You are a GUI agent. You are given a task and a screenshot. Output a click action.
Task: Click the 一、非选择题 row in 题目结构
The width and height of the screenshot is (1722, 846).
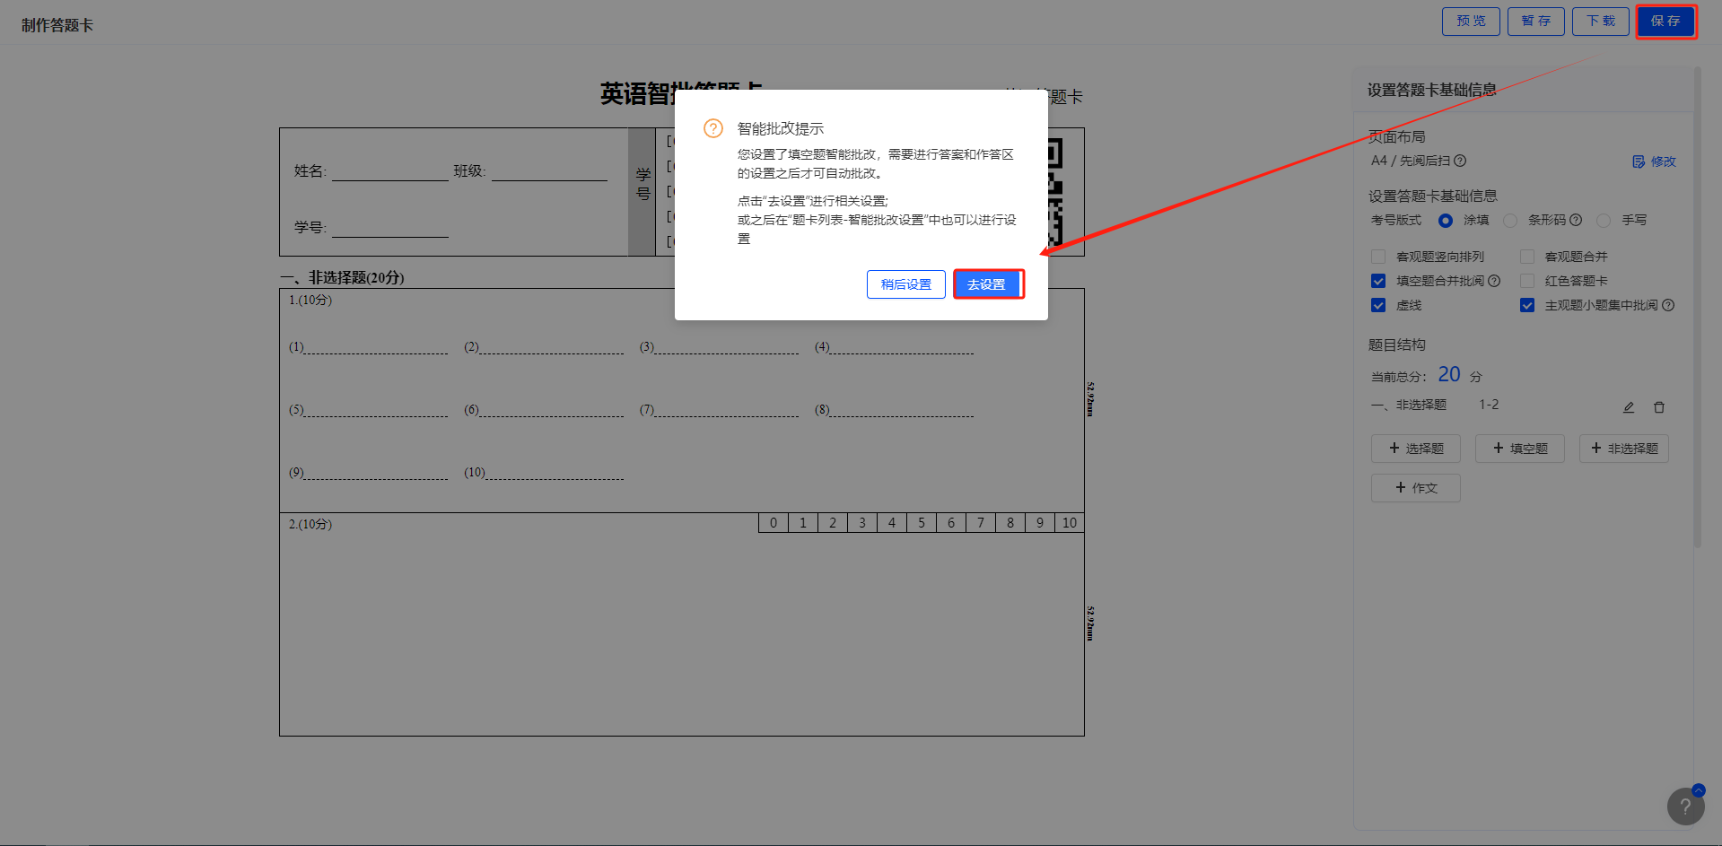point(1518,406)
